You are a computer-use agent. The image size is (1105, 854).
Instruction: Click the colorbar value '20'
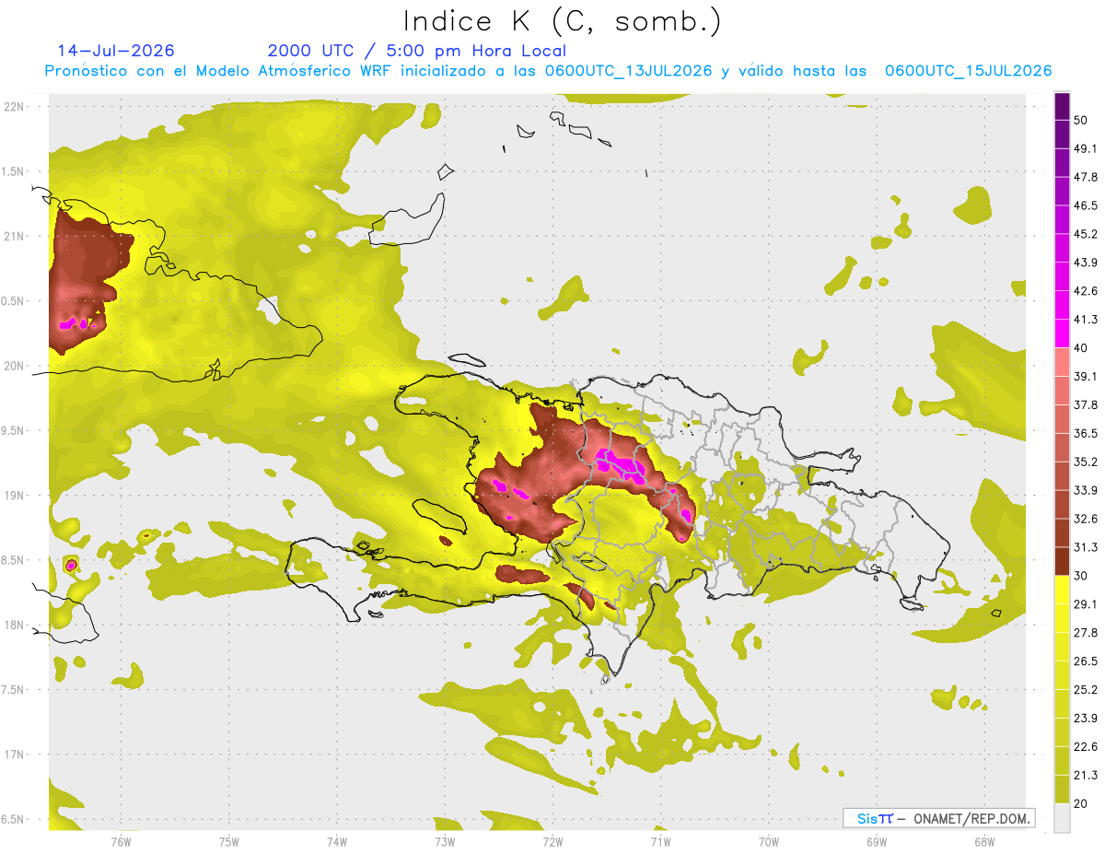click(1082, 804)
